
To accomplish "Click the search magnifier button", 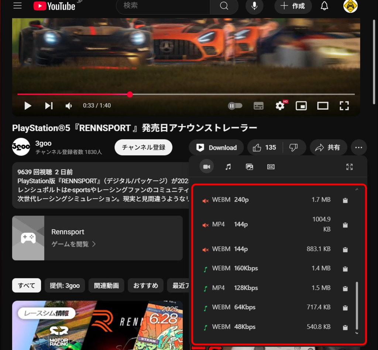I will [x=224, y=6].
